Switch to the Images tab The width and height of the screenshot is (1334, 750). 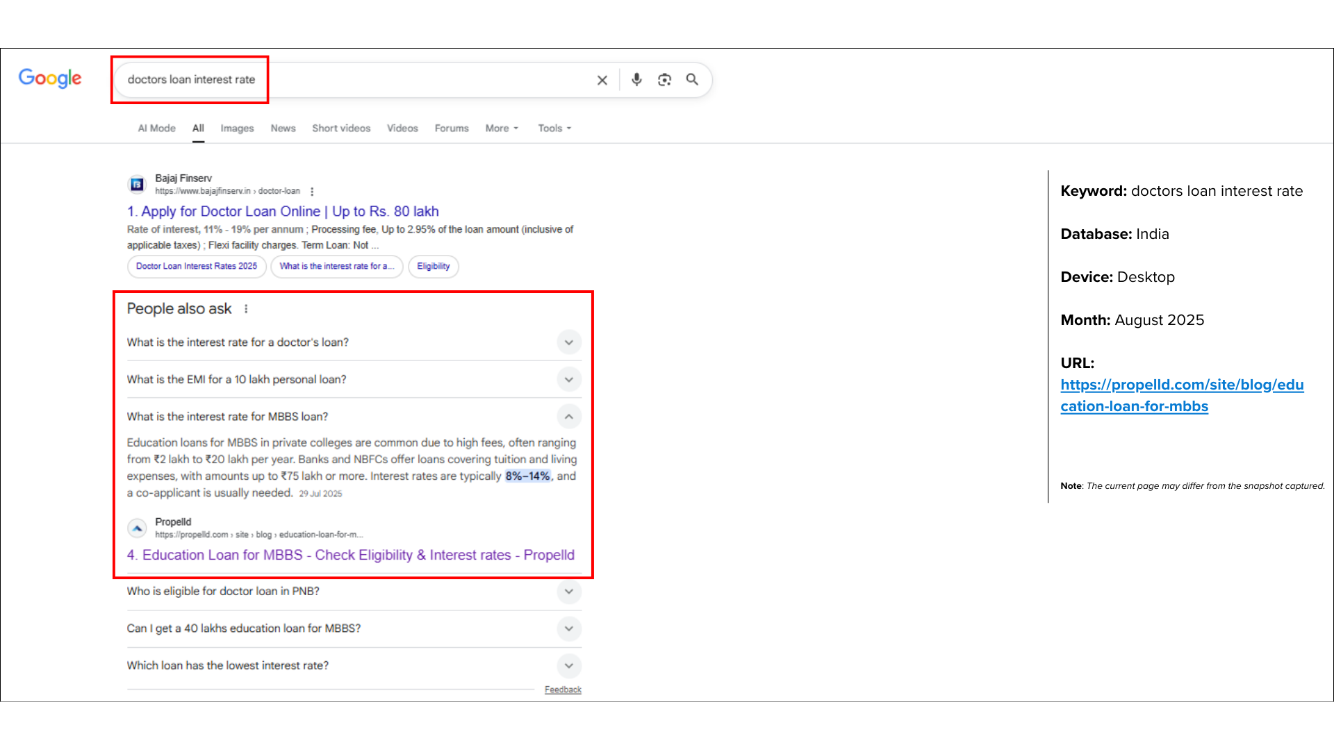pyautogui.click(x=237, y=128)
